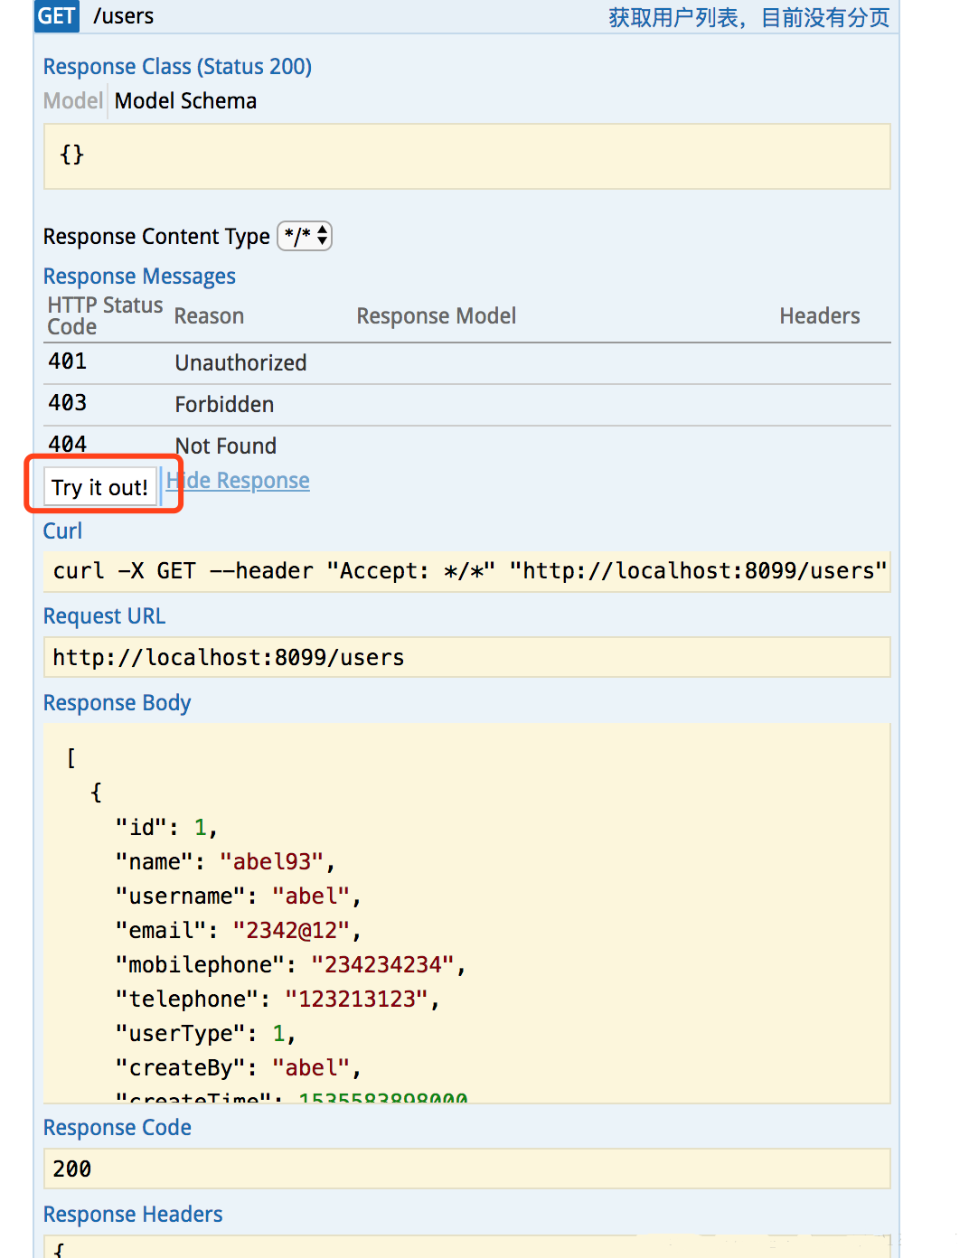The image size is (969, 1258).
Task: Click the Response Messages heading
Action: tap(139, 277)
